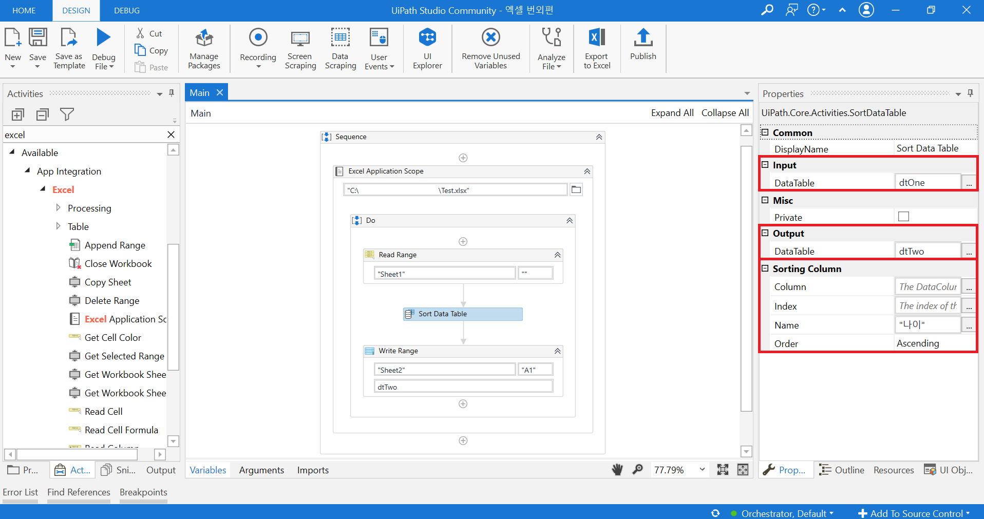
Task: Click Remove Unused Variables
Action: pos(490,49)
